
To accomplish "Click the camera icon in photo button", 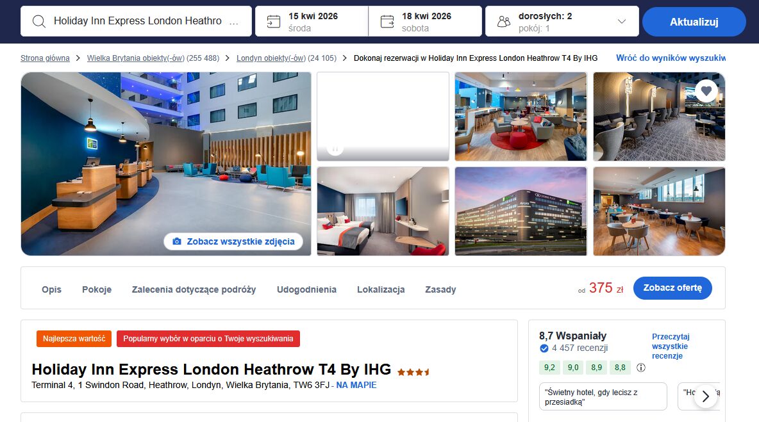I will click(x=177, y=241).
